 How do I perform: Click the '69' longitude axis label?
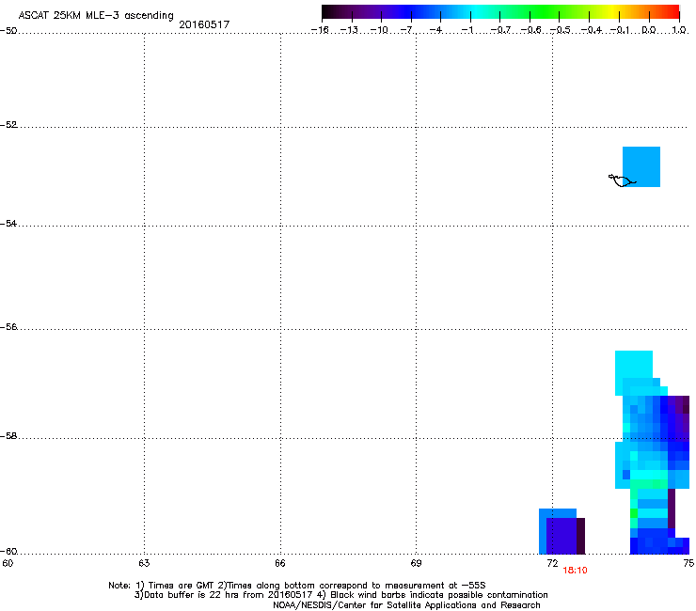tap(416, 563)
